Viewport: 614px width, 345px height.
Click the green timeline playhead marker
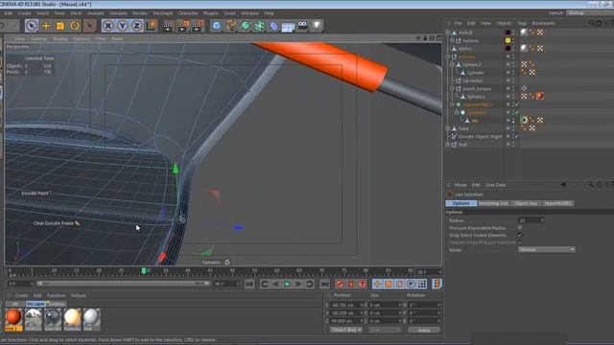[x=144, y=270]
